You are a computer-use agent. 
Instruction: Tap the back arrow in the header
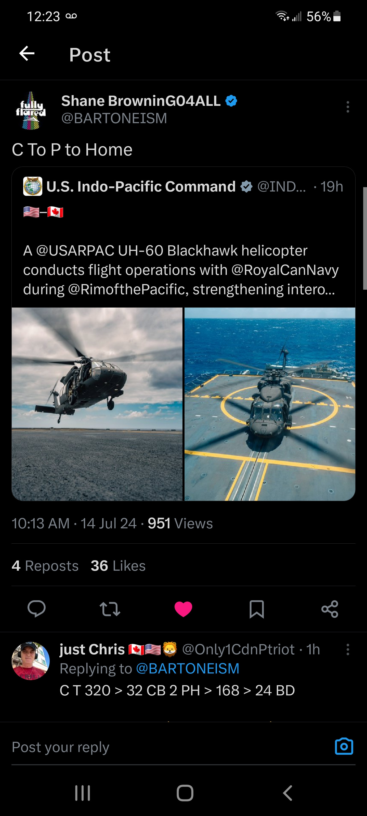(27, 53)
